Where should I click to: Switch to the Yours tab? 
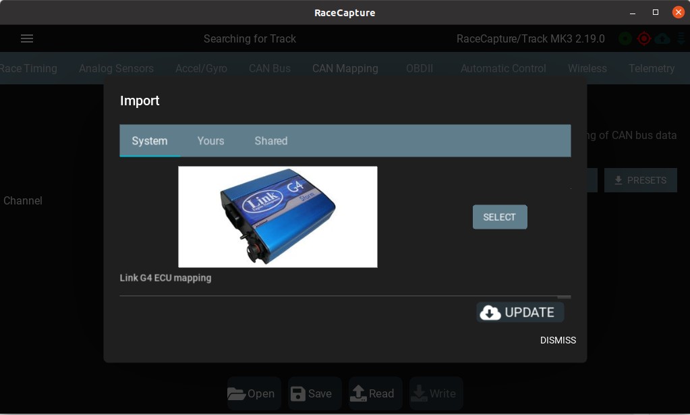[x=211, y=141]
